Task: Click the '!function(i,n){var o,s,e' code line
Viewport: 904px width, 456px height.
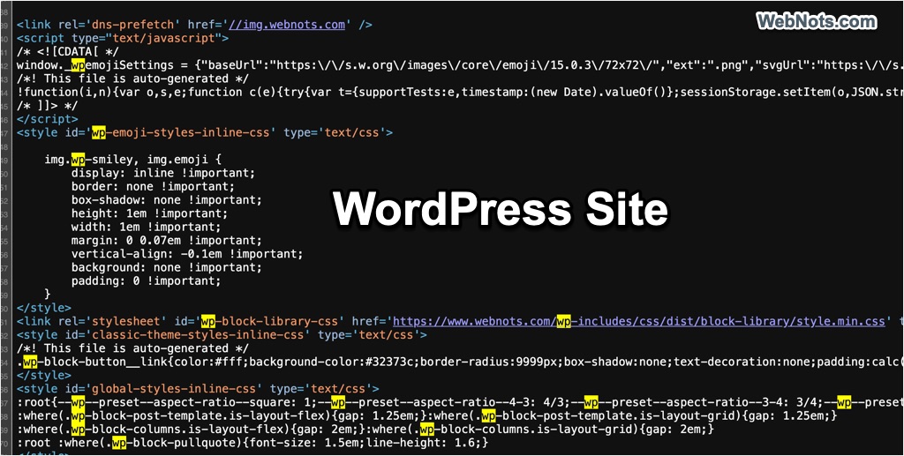Action: pyautogui.click(x=460, y=92)
